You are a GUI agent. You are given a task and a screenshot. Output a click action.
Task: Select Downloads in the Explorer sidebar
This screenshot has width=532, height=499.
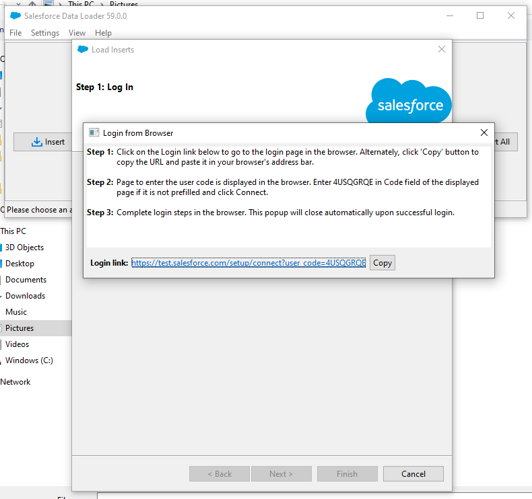(x=25, y=296)
